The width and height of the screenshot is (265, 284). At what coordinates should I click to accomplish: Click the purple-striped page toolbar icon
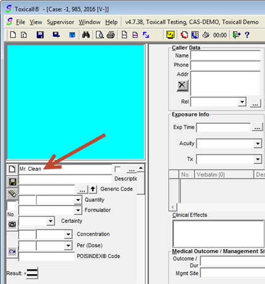point(135,35)
